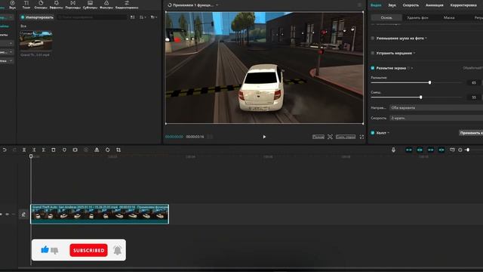Screen dimensions: 483x272
Task: Open the Удалить фон sub-tab
Action: coord(417,17)
